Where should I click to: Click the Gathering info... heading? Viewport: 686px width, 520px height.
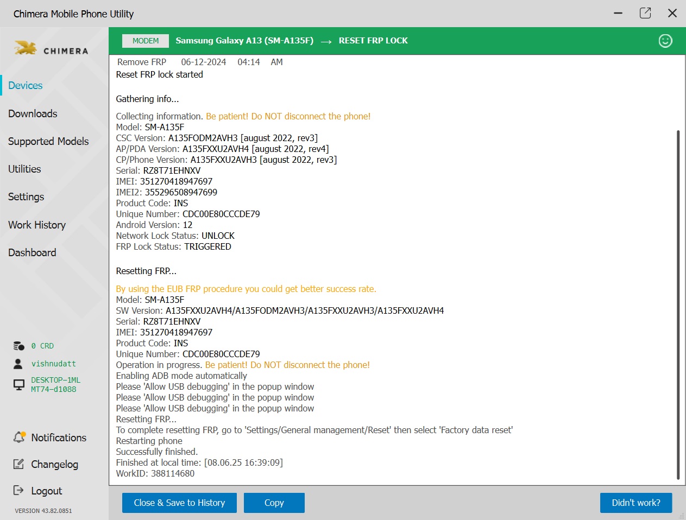click(x=147, y=99)
